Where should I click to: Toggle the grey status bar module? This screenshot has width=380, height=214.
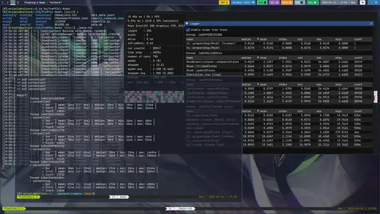(300, 2)
